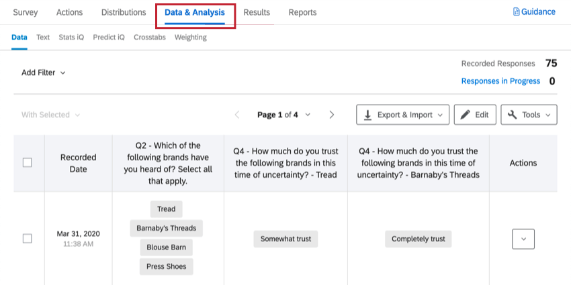Click the Guidance document icon
This screenshot has height=285, width=571.
tap(516, 12)
